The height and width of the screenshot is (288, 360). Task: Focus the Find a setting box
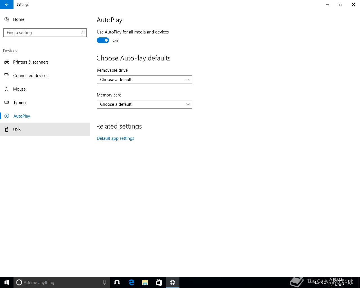45,33
